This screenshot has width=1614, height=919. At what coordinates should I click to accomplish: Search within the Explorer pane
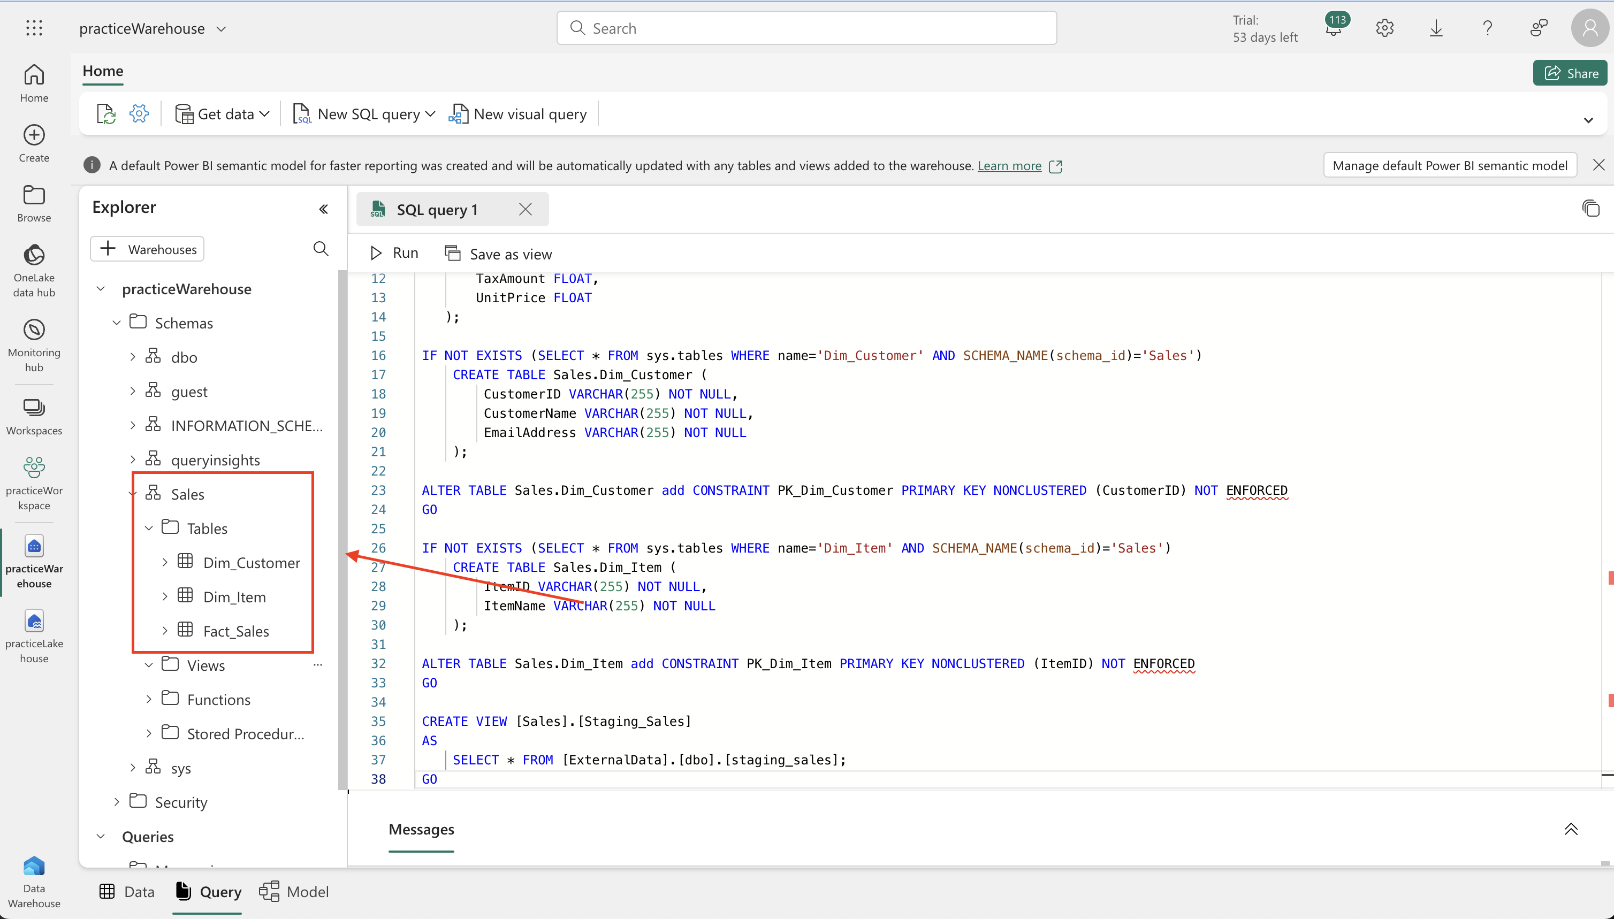point(321,249)
